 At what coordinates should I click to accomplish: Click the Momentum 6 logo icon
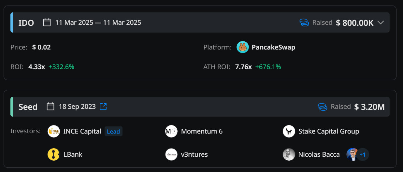click(171, 131)
